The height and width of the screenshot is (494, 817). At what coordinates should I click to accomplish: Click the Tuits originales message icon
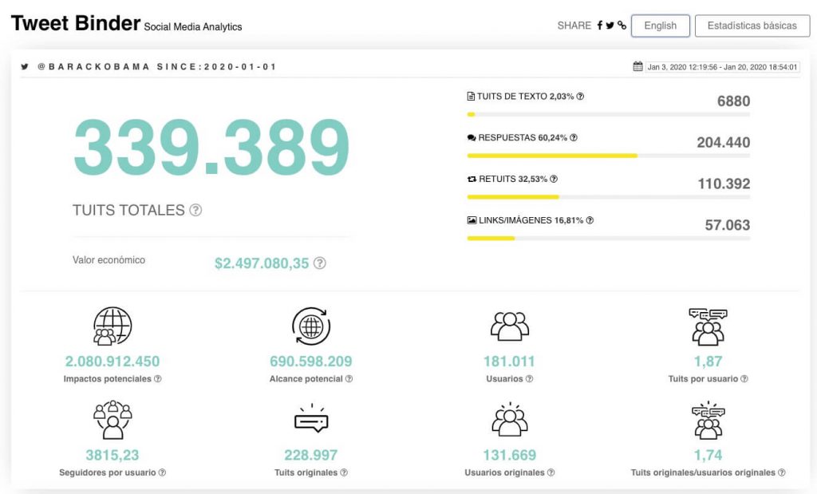coord(311,418)
